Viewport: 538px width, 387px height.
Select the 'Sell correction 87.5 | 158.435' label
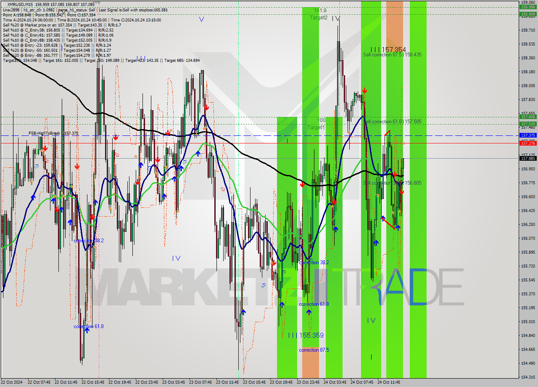click(x=392, y=55)
